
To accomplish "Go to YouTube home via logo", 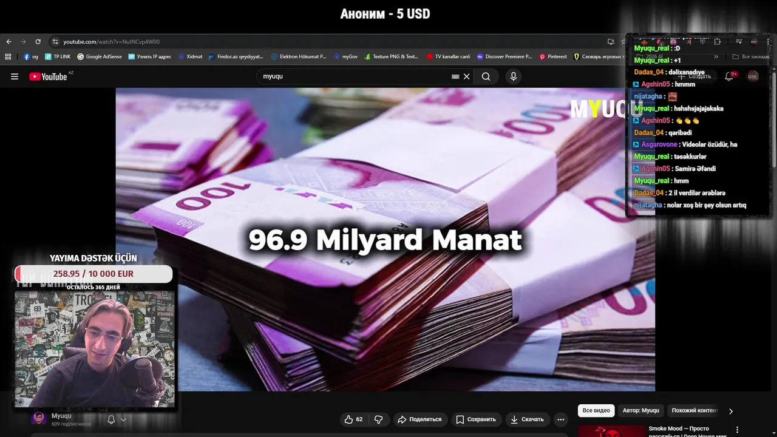I will click(48, 76).
